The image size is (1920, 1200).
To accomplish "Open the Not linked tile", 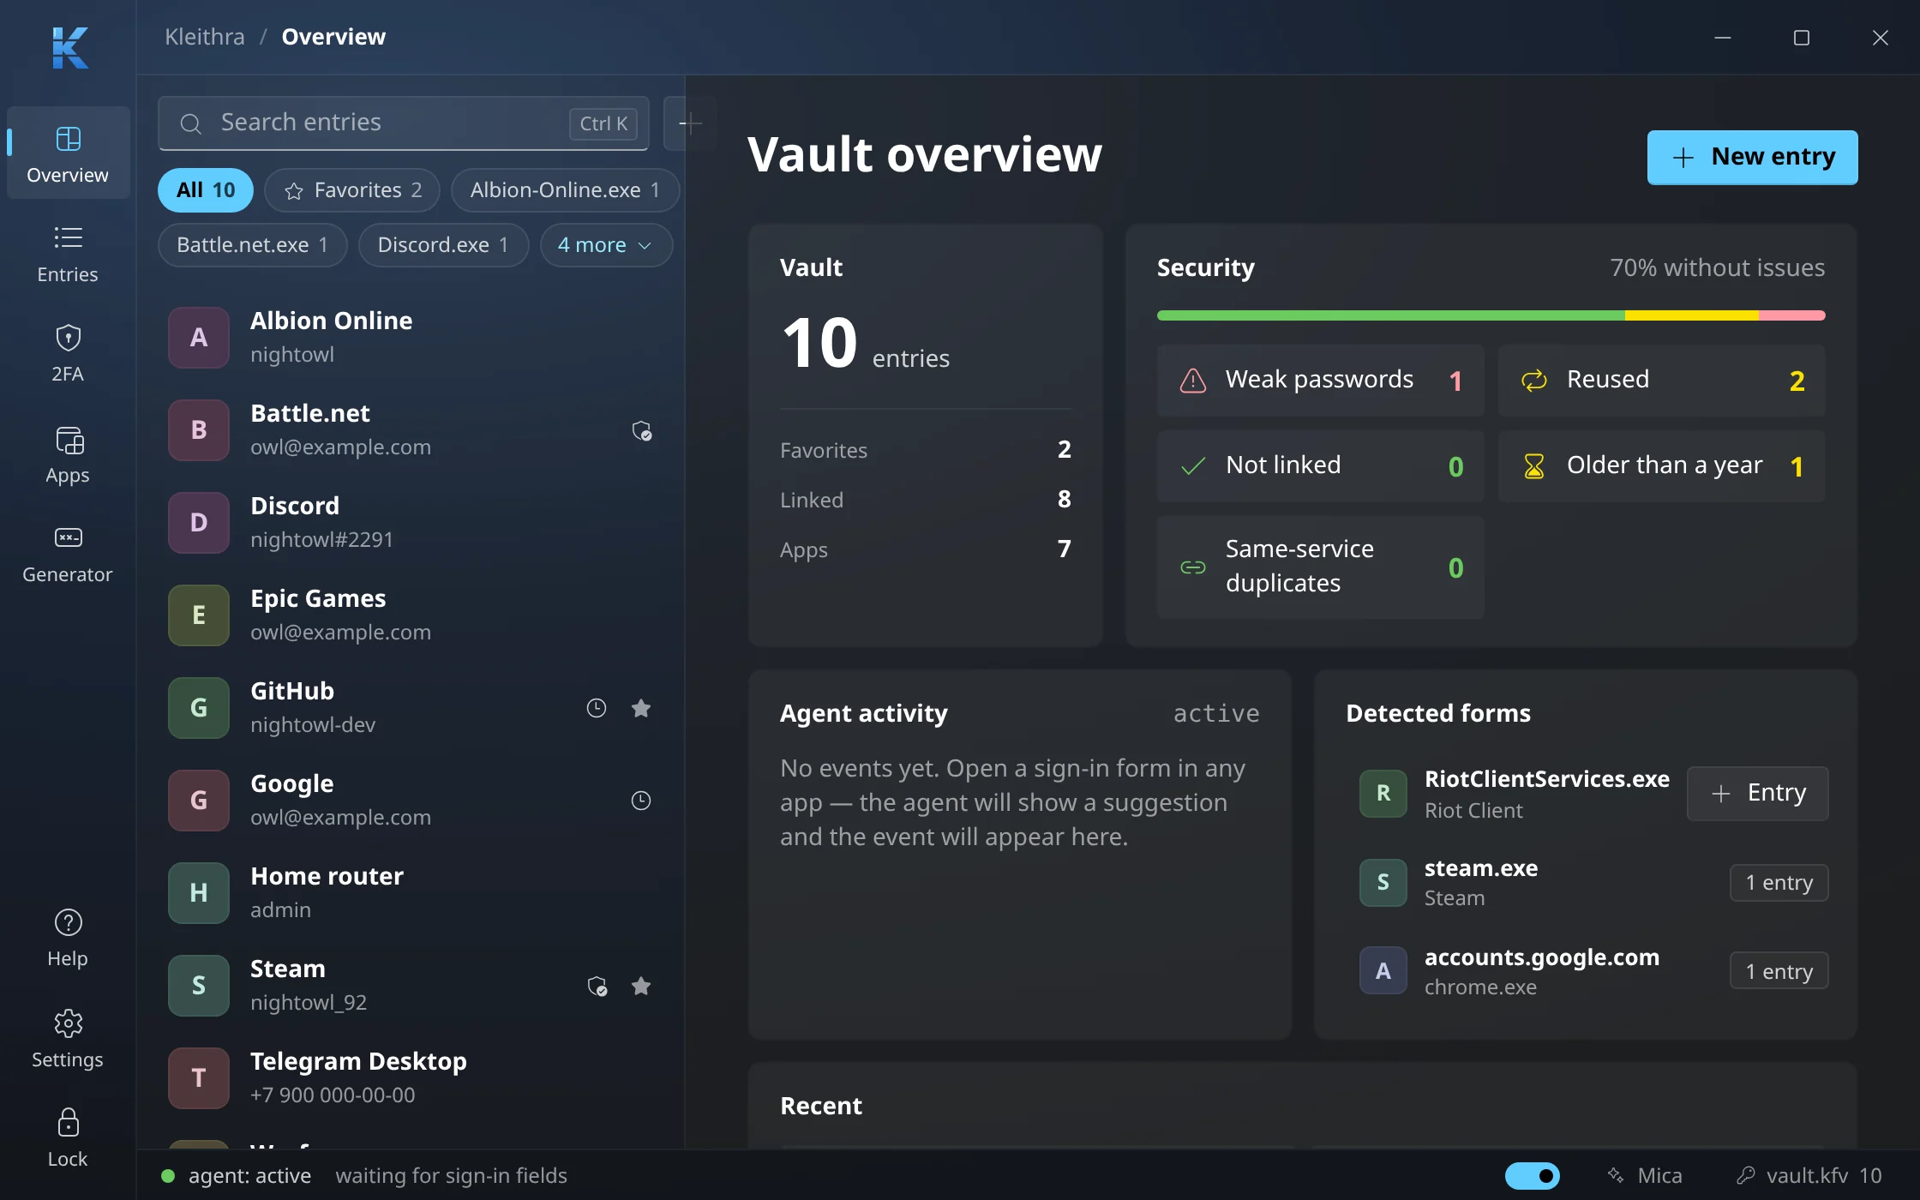I will 1320,466.
